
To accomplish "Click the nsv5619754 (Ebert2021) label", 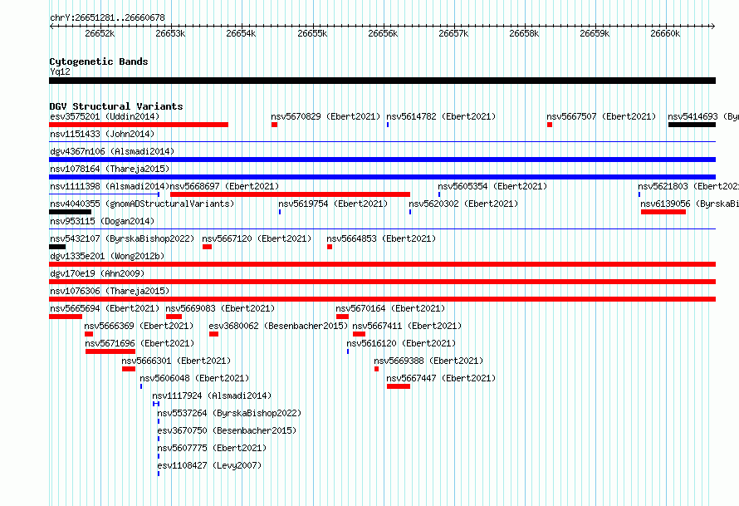I will (x=333, y=204).
